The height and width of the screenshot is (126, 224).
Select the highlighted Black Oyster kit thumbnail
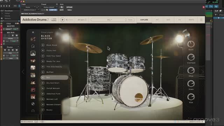(33, 53)
